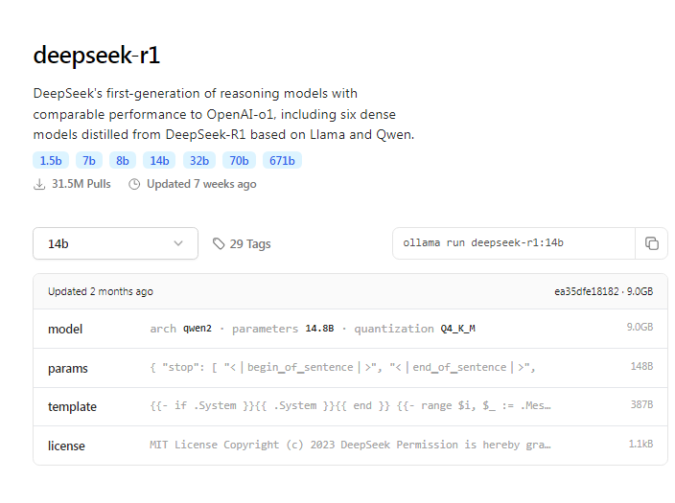Click the 387B size in template row
The height and width of the screenshot is (503, 675).
[x=641, y=404]
